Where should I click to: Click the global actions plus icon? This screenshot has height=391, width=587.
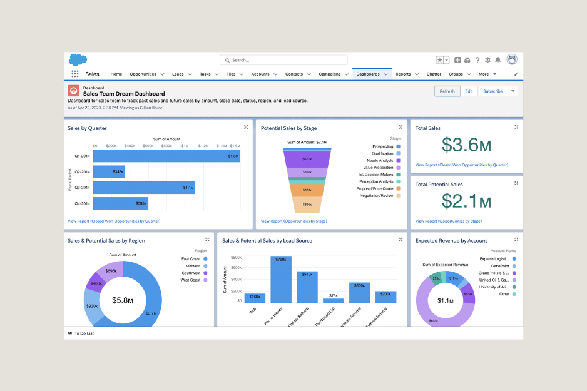point(457,60)
